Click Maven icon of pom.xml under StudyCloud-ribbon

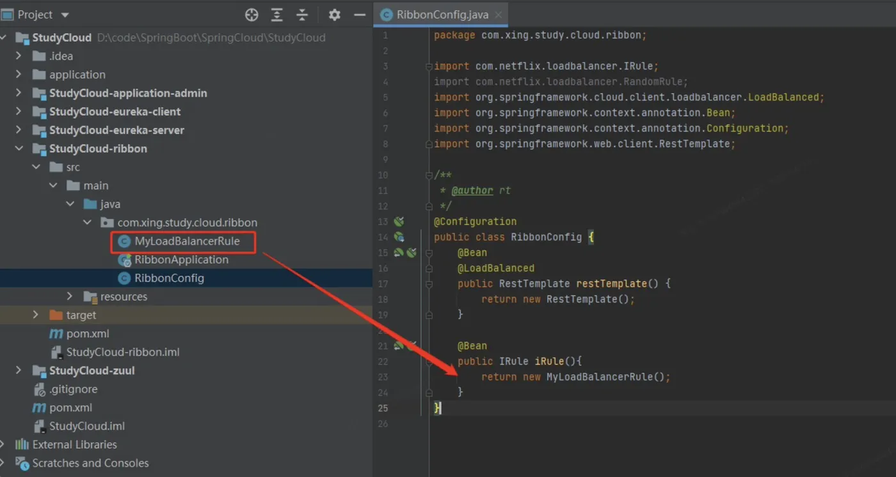[x=56, y=334]
